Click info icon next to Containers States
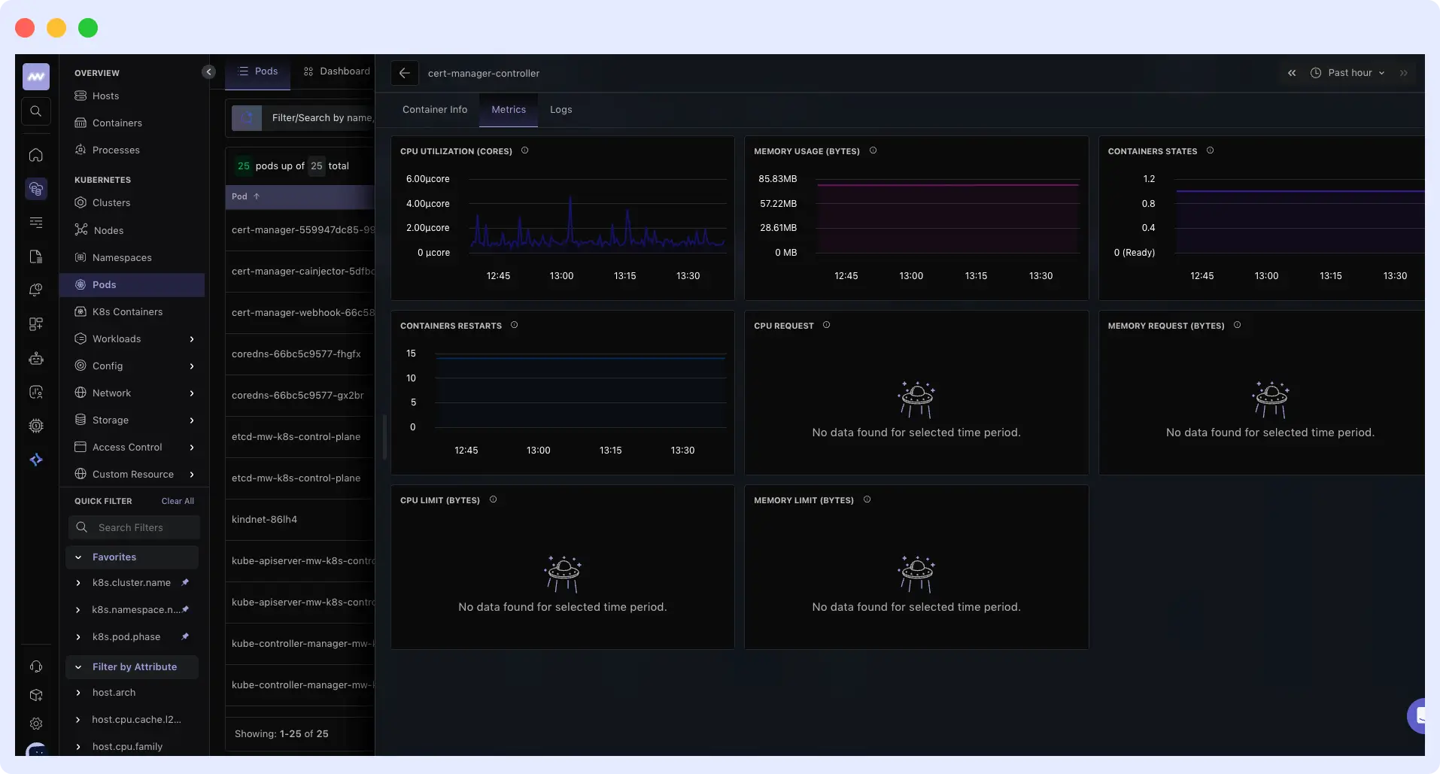 [x=1210, y=150]
